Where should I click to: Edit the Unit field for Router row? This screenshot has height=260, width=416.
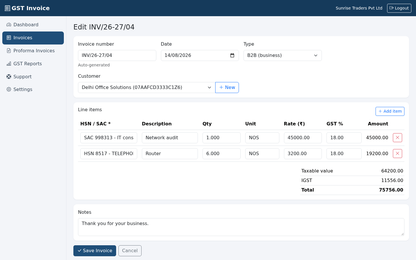(262, 154)
